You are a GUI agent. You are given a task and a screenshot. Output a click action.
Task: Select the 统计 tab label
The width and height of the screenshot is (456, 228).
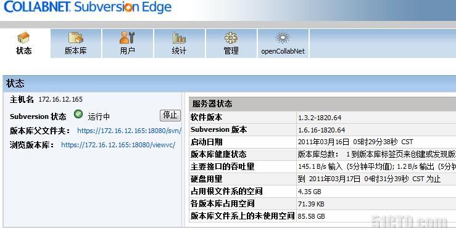[x=179, y=51]
